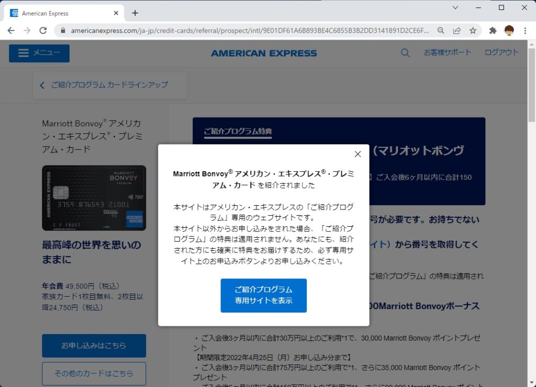Open the メニュー hamburger menu
The height and width of the screenshot is (387, 536).
click(39, 53)
